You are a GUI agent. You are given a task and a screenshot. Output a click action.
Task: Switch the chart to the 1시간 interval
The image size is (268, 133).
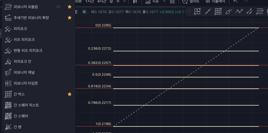[90, 1]
